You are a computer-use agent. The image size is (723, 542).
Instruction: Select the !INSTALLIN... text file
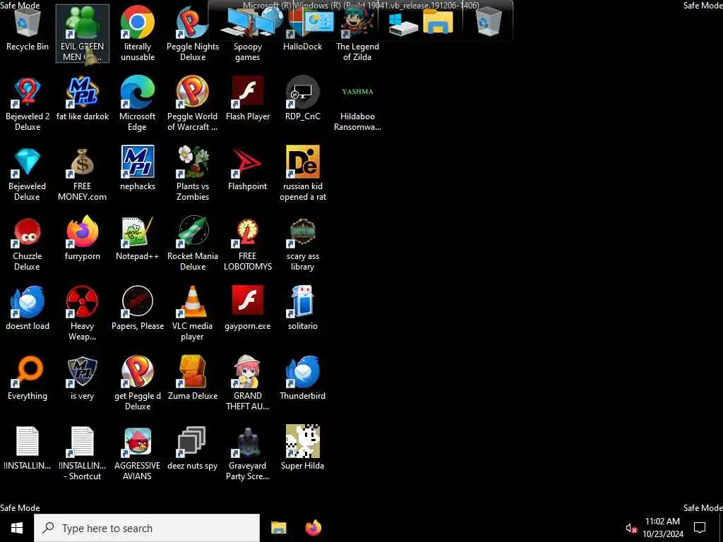[x=28, y=448]
